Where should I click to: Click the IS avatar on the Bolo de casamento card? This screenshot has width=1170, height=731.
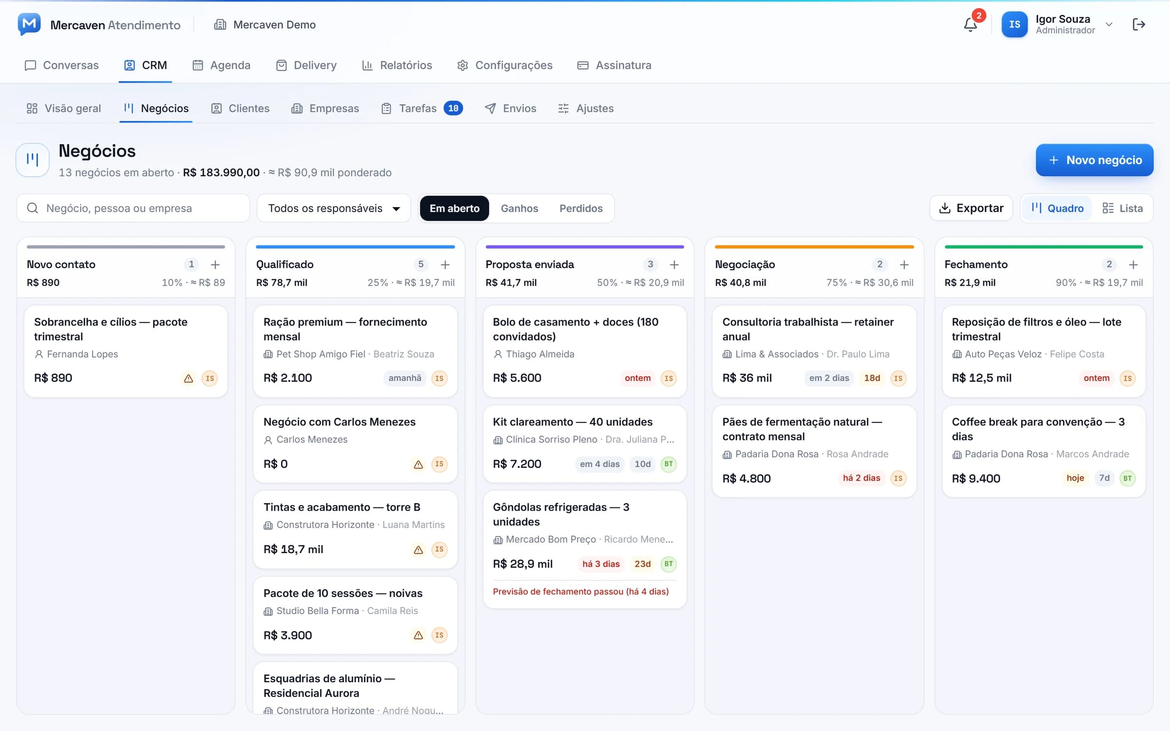tap(668, 378)
